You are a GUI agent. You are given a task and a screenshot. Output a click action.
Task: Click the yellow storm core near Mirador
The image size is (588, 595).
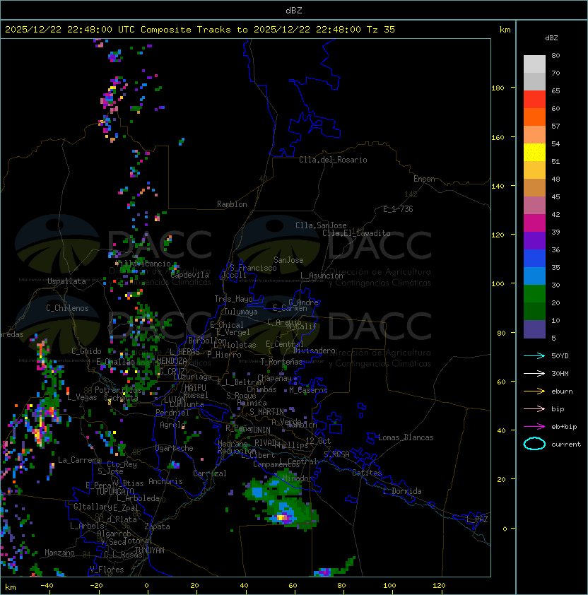pos(282,517)
